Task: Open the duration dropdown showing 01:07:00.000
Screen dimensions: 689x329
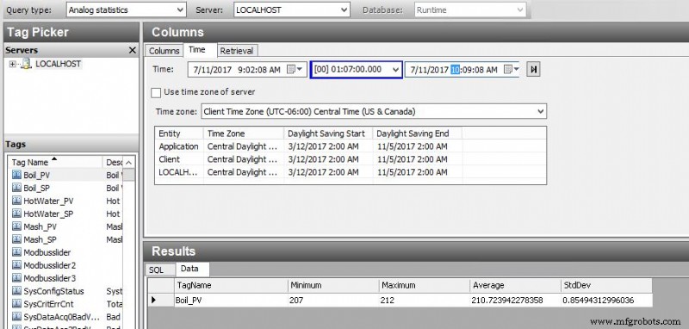Action: pyautogui.click(x=357, y=70)
